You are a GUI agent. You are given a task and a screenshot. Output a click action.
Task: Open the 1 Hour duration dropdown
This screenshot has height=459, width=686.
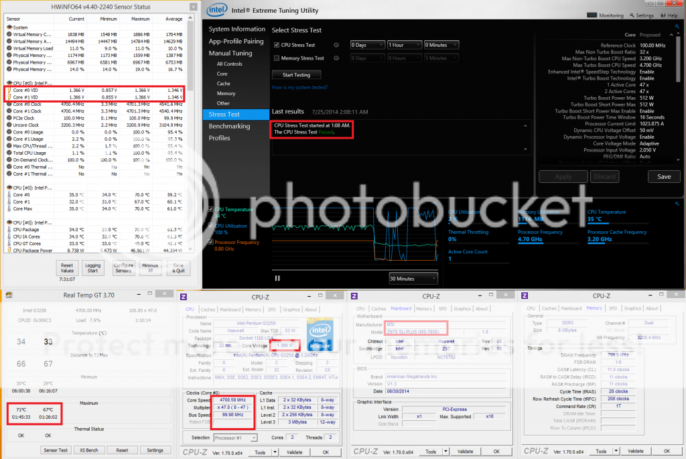(403, 45)
